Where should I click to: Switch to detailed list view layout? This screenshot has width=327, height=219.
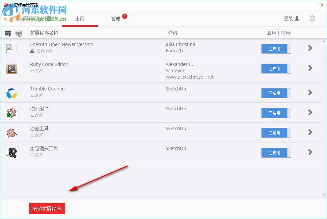tap(8, 33)
